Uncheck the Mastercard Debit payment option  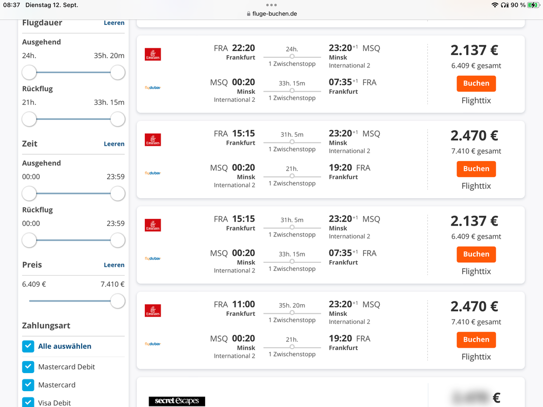(x=28, y=367)
